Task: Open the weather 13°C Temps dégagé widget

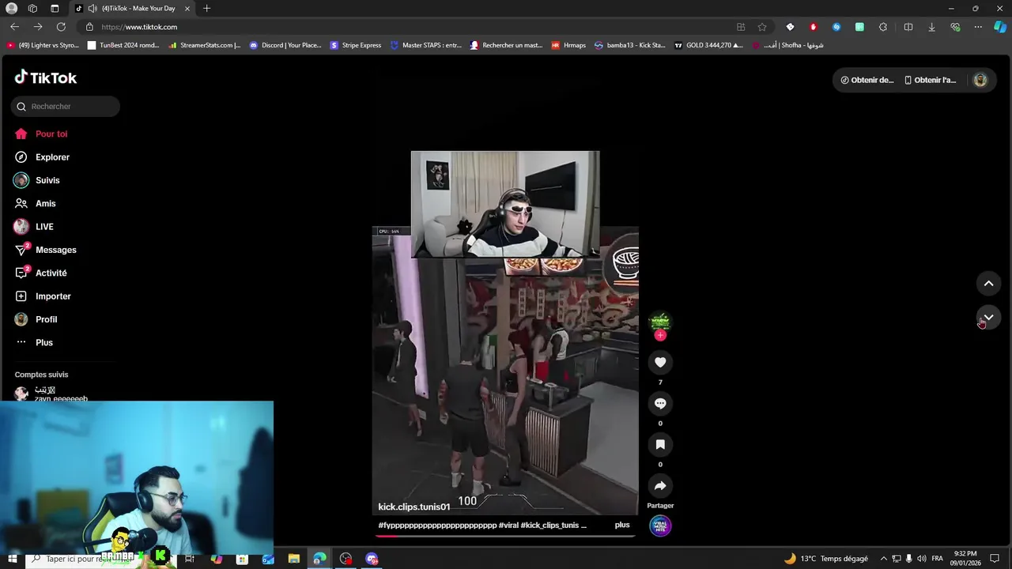Action: [825, 559]
